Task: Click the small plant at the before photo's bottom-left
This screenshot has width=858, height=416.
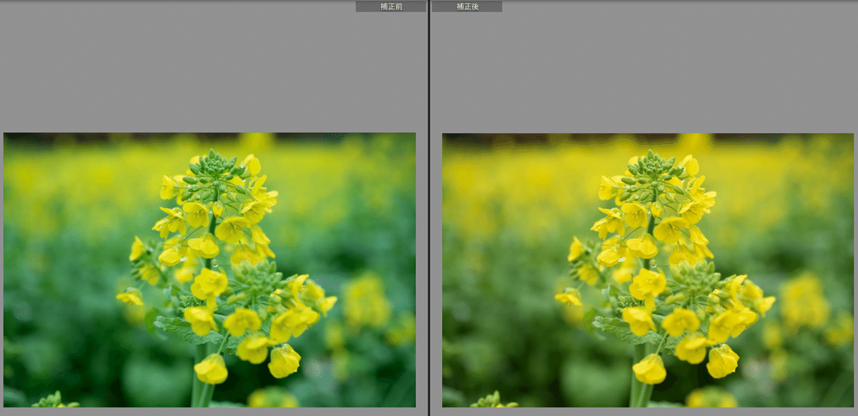Action: pyautogui.click(x=54, y=401)
